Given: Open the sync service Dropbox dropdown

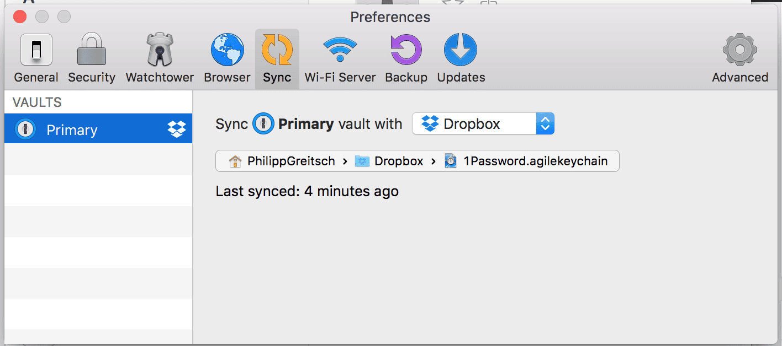Looking at the screenshot, I should pos(475,124).
